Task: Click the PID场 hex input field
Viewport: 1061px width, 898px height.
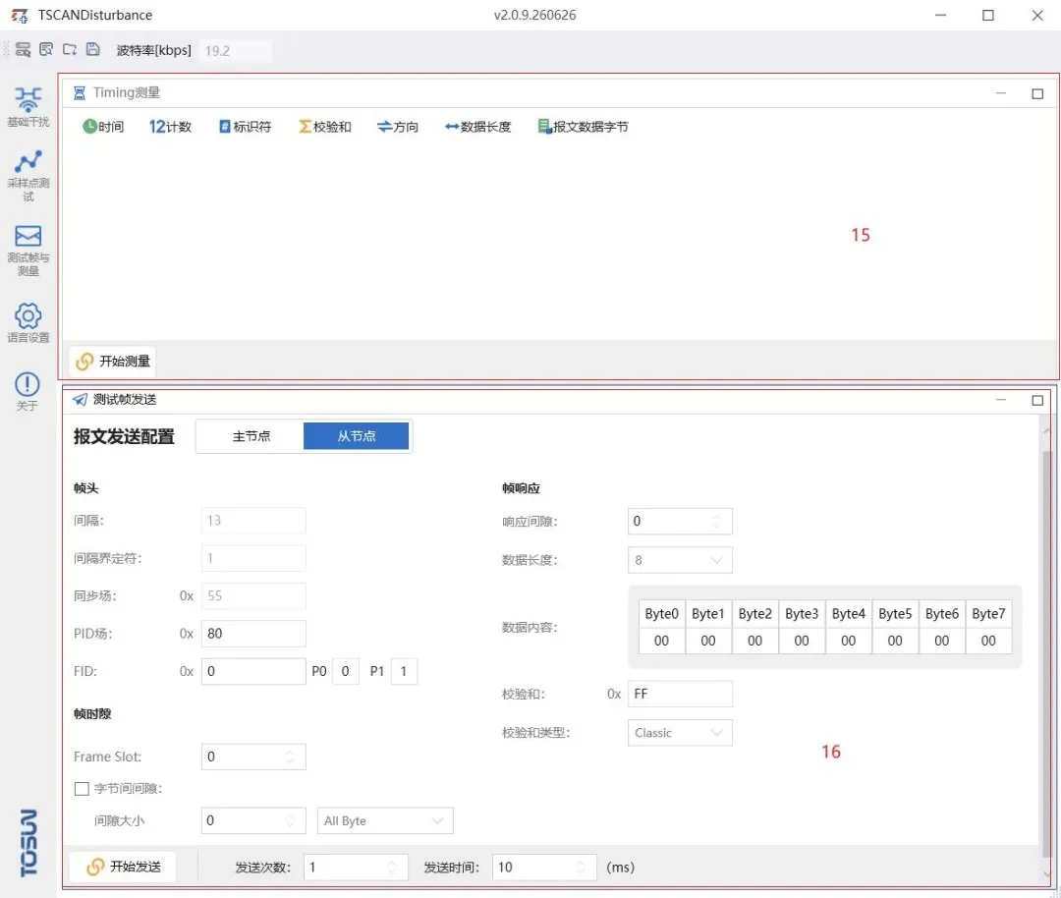Action: point(253,634)
